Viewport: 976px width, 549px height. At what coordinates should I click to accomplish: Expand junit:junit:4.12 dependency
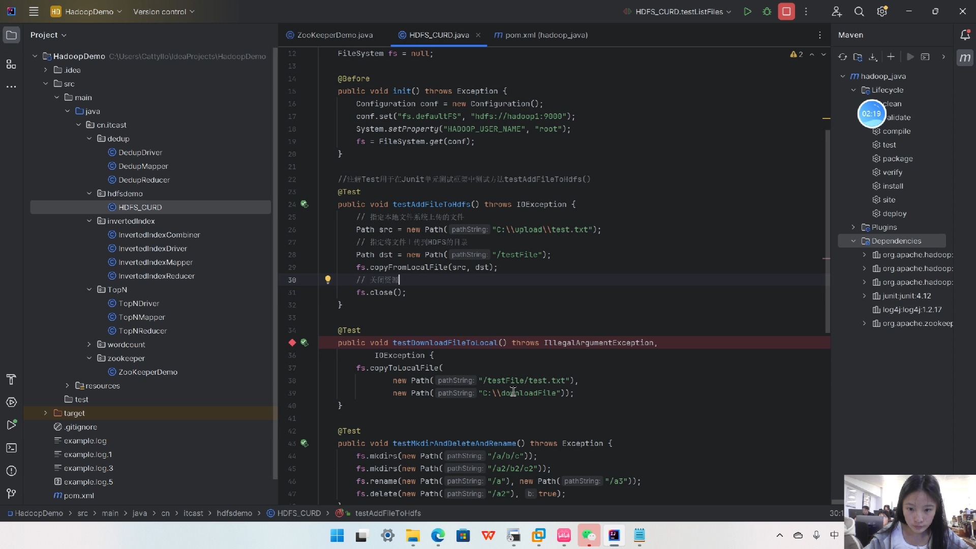pos(864,296)
